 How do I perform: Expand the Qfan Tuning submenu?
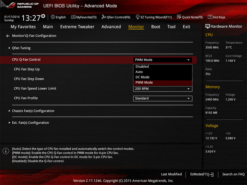coord(21,48)
